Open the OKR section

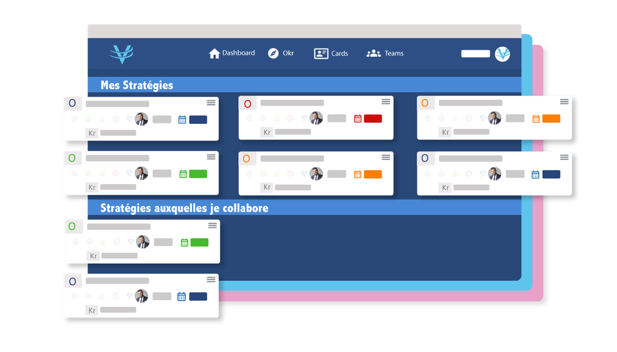(x=282, y=53)
